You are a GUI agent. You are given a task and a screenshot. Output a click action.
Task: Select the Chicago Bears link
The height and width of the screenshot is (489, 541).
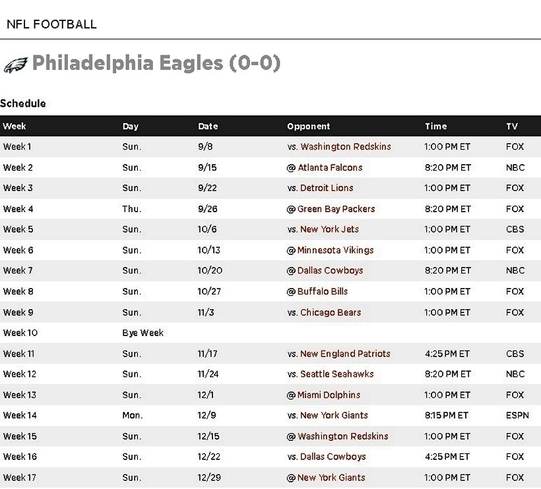coord(331,312)
